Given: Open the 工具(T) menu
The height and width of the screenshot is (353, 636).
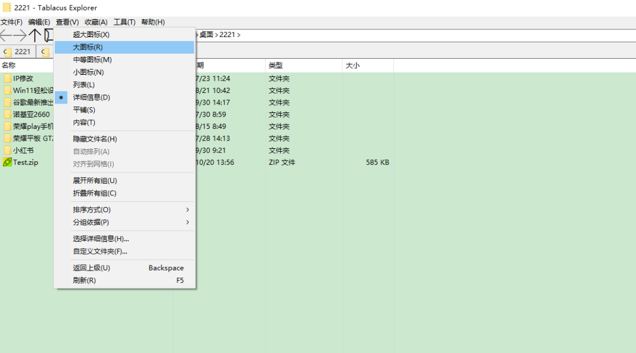Looking at the screenshot, I should point(124,22).
